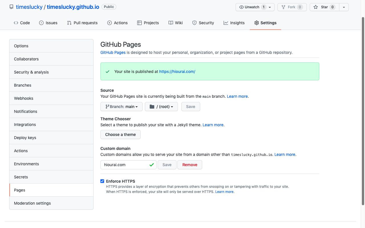Click the Security tab shield icon
Screen dimensions: 365x228
[x=194, y=23]
